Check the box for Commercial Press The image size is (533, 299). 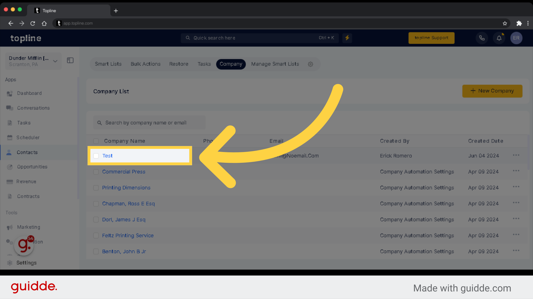(x=96, y=172)
